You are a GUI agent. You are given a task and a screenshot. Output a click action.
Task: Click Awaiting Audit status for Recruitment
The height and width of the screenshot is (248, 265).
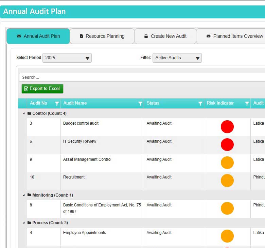pos(159,177)
